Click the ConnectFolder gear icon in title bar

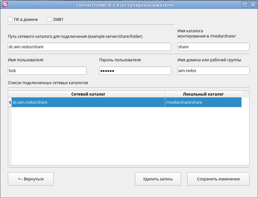point(5,5)
